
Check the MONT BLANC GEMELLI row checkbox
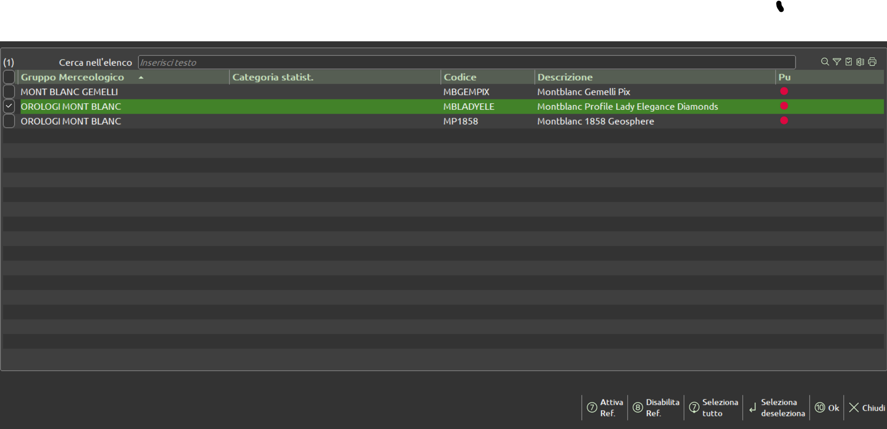pyautogui.click(x=9, y=92)
